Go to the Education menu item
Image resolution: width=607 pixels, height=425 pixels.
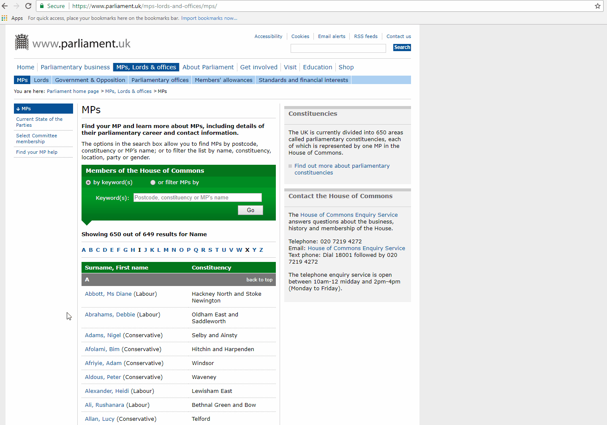pyautogui.click(x=318, y=67)
